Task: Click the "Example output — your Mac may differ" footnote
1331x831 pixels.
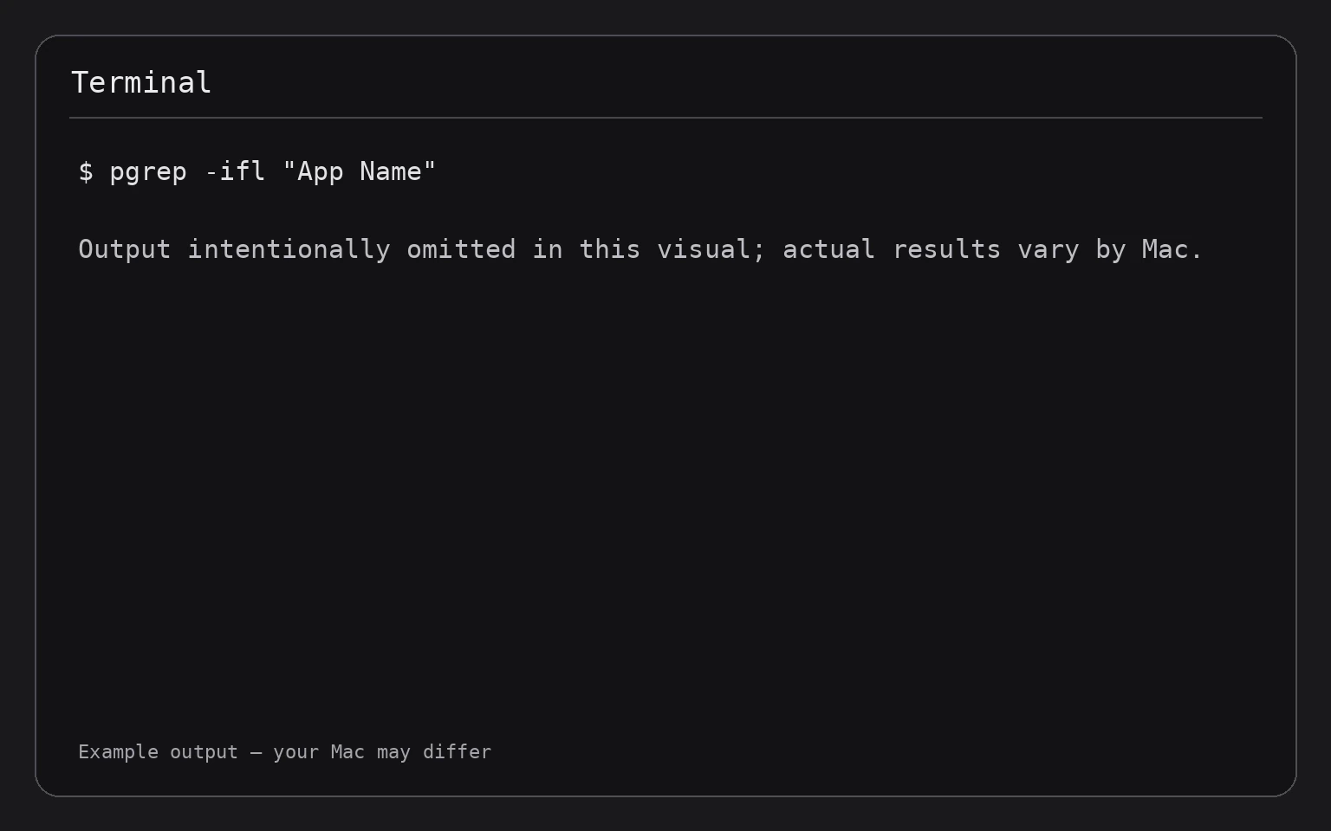Action: pos(284,751)
